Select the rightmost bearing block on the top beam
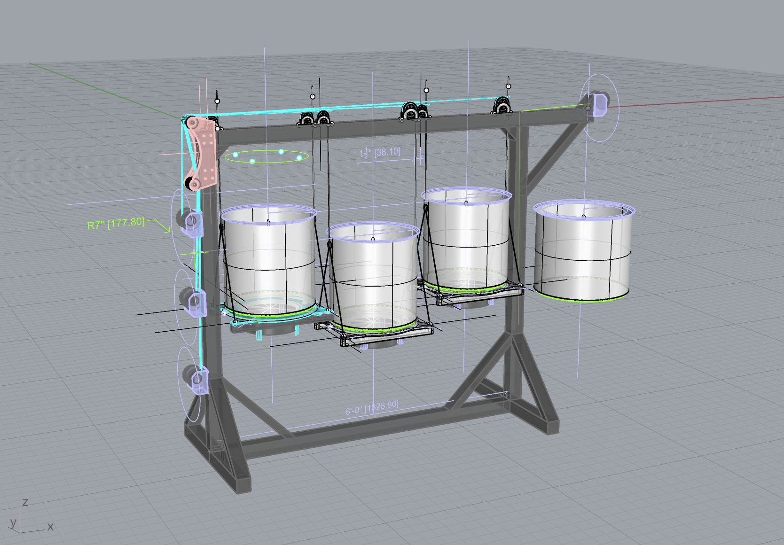 [x=502, y=106]
